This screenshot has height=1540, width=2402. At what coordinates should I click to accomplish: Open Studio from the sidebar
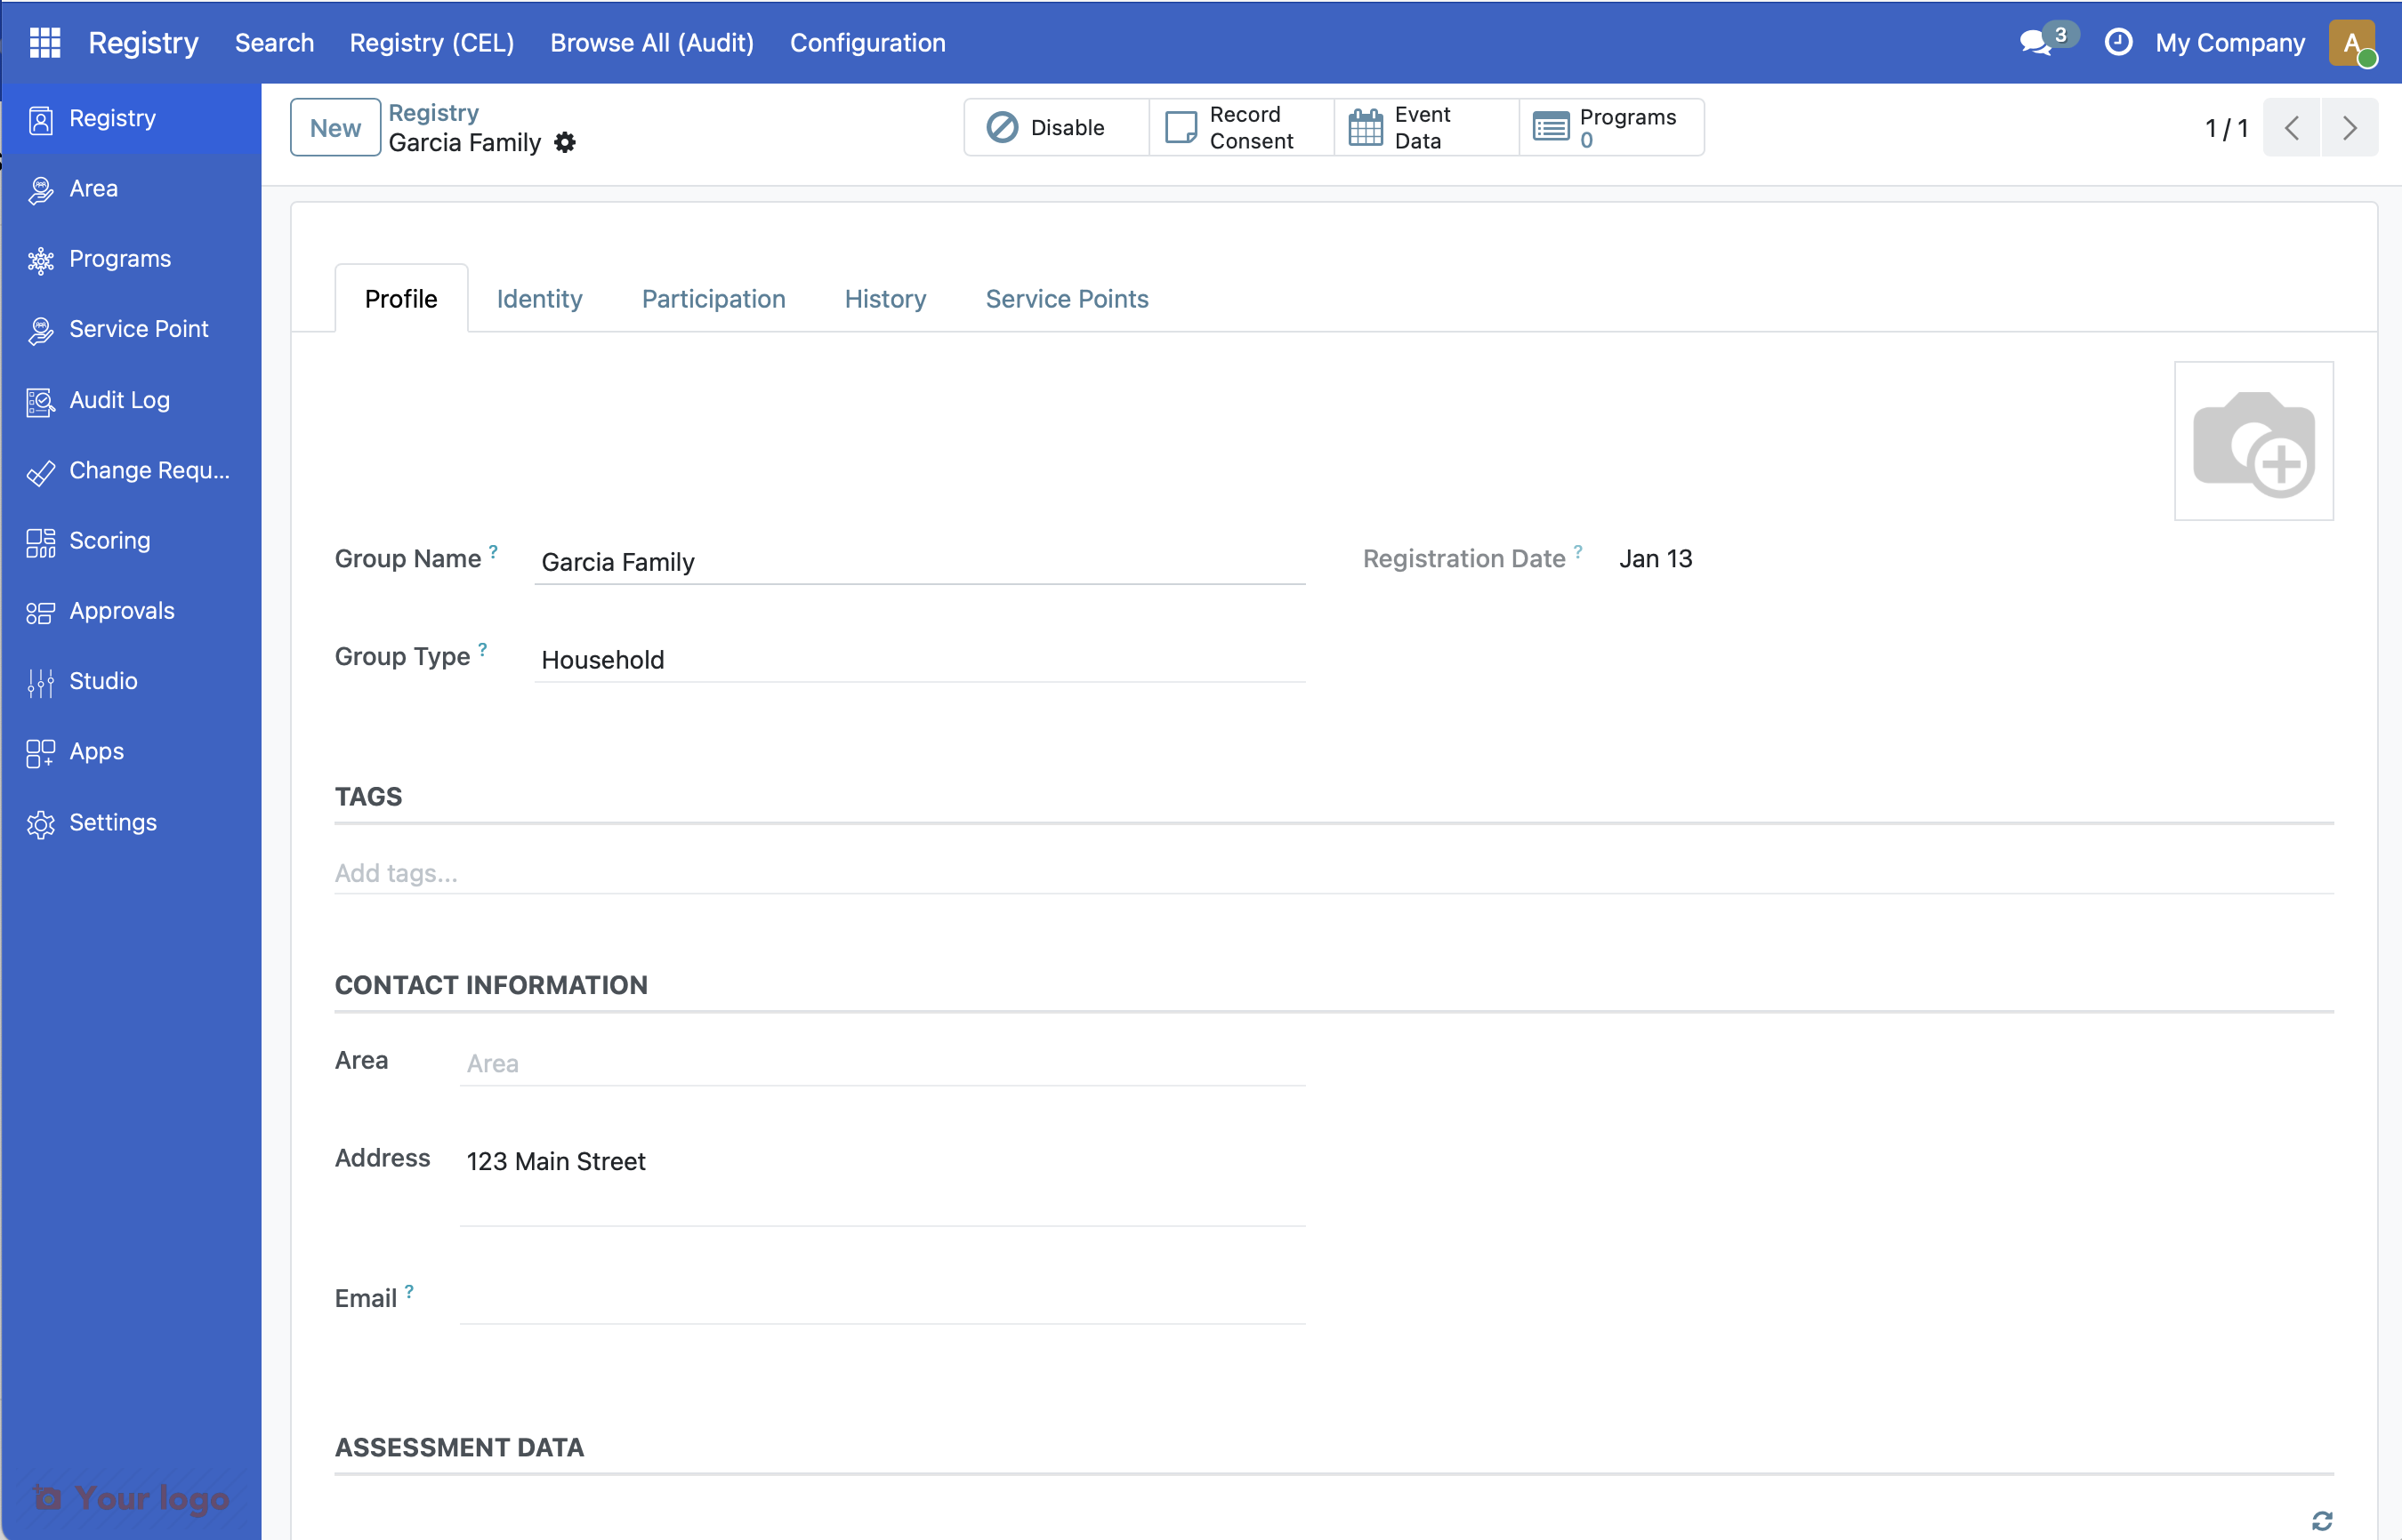pyautogui.click(x=102, y=681)
